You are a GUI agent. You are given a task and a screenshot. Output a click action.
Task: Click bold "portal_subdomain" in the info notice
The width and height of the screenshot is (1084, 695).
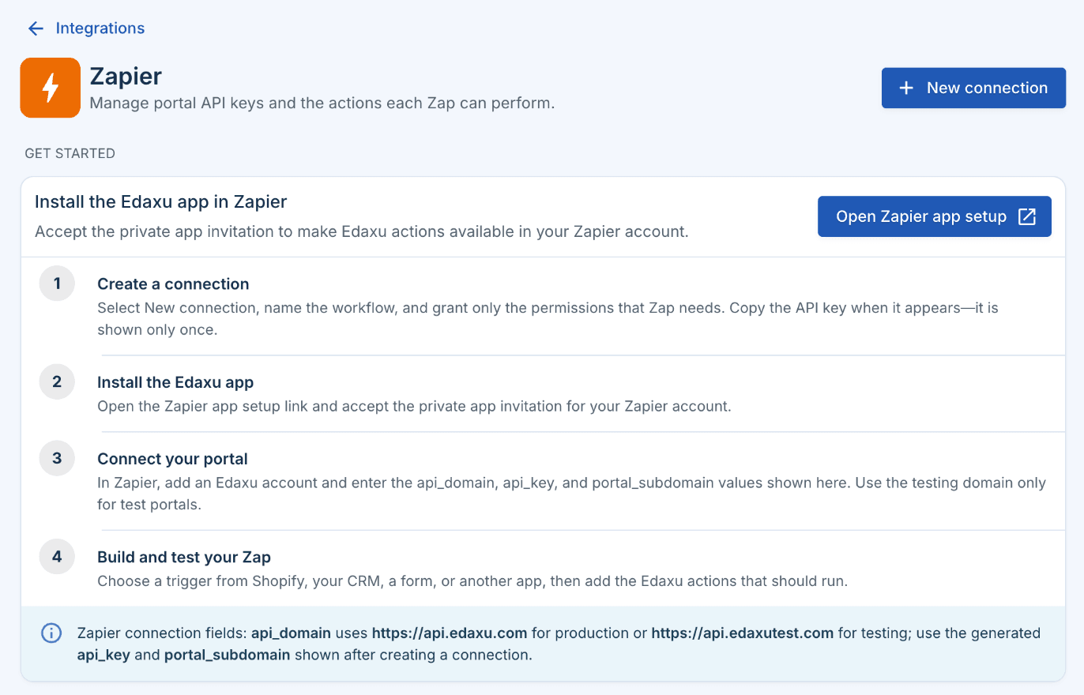[x=228, y=655]
